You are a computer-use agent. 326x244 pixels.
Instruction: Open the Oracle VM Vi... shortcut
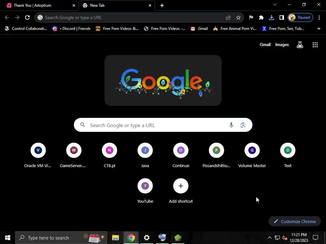(38, 155)
